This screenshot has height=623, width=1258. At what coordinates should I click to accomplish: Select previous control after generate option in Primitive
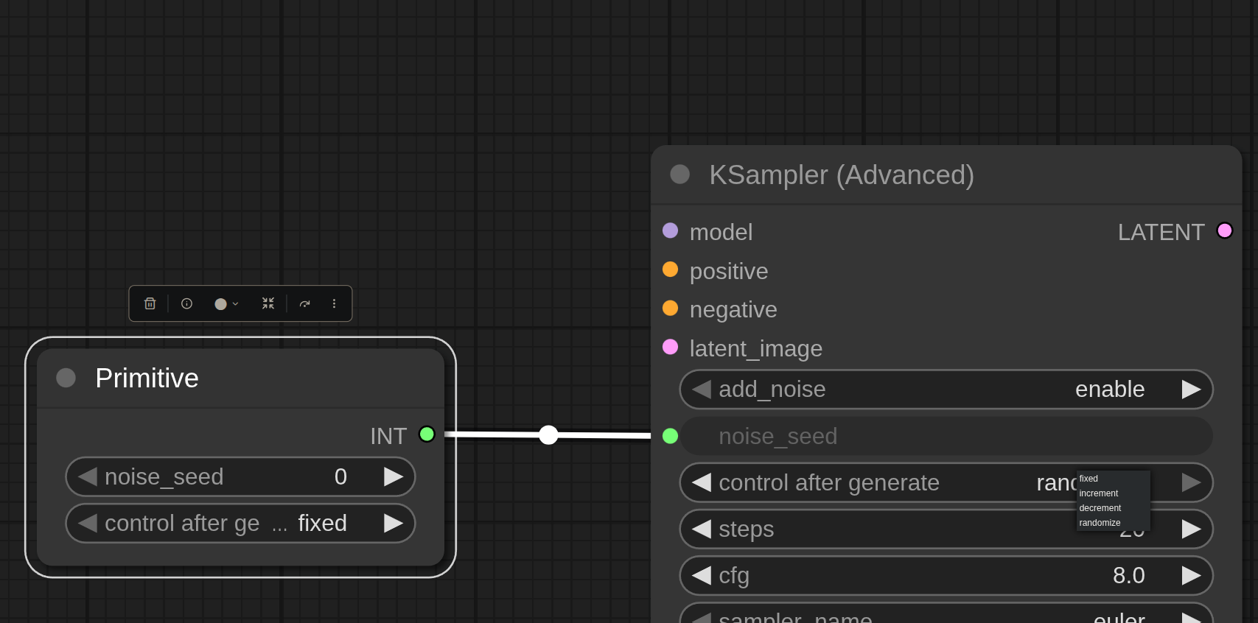coord(88,523)
